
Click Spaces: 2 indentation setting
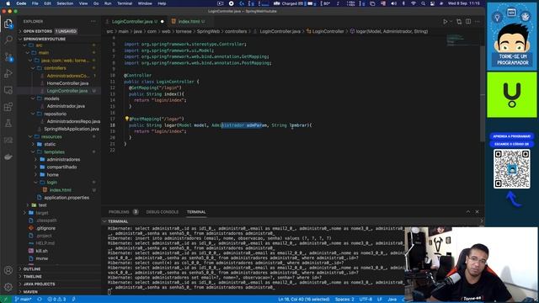(344, 300)
